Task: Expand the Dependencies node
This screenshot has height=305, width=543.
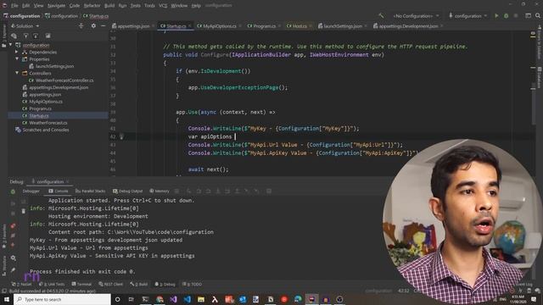Action: 17,52
